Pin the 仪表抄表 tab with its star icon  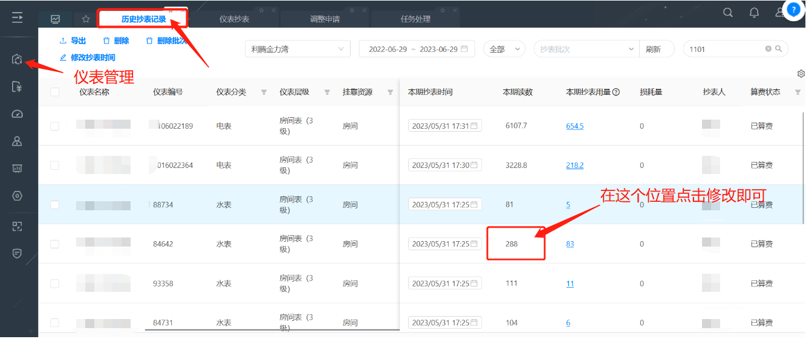pyautogui.click(x=262, y=10)
